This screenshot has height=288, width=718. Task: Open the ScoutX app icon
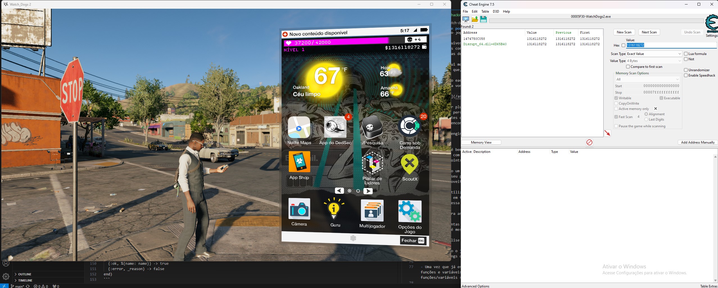(x=409, y=164)
